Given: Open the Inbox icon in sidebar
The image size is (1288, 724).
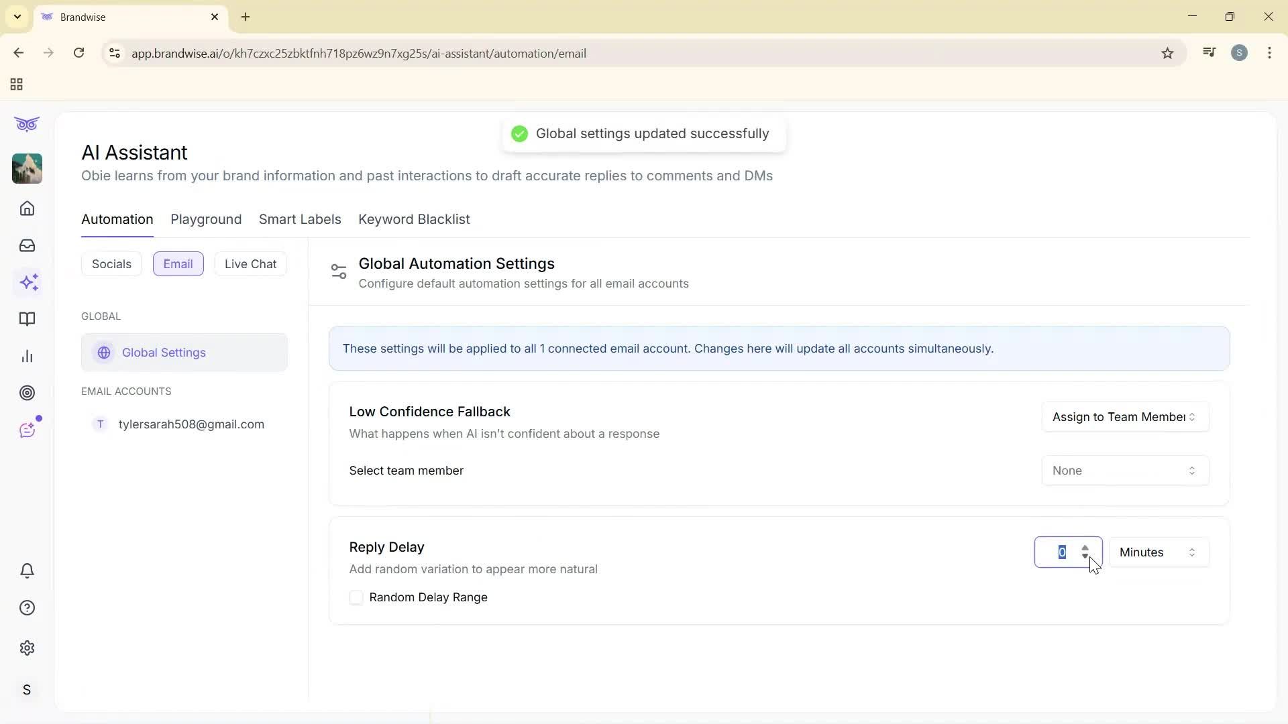Looking at the screenshot, I should tap(27, 245).
